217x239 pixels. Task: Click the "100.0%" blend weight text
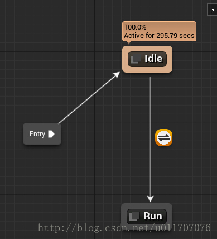click(135, 27)
